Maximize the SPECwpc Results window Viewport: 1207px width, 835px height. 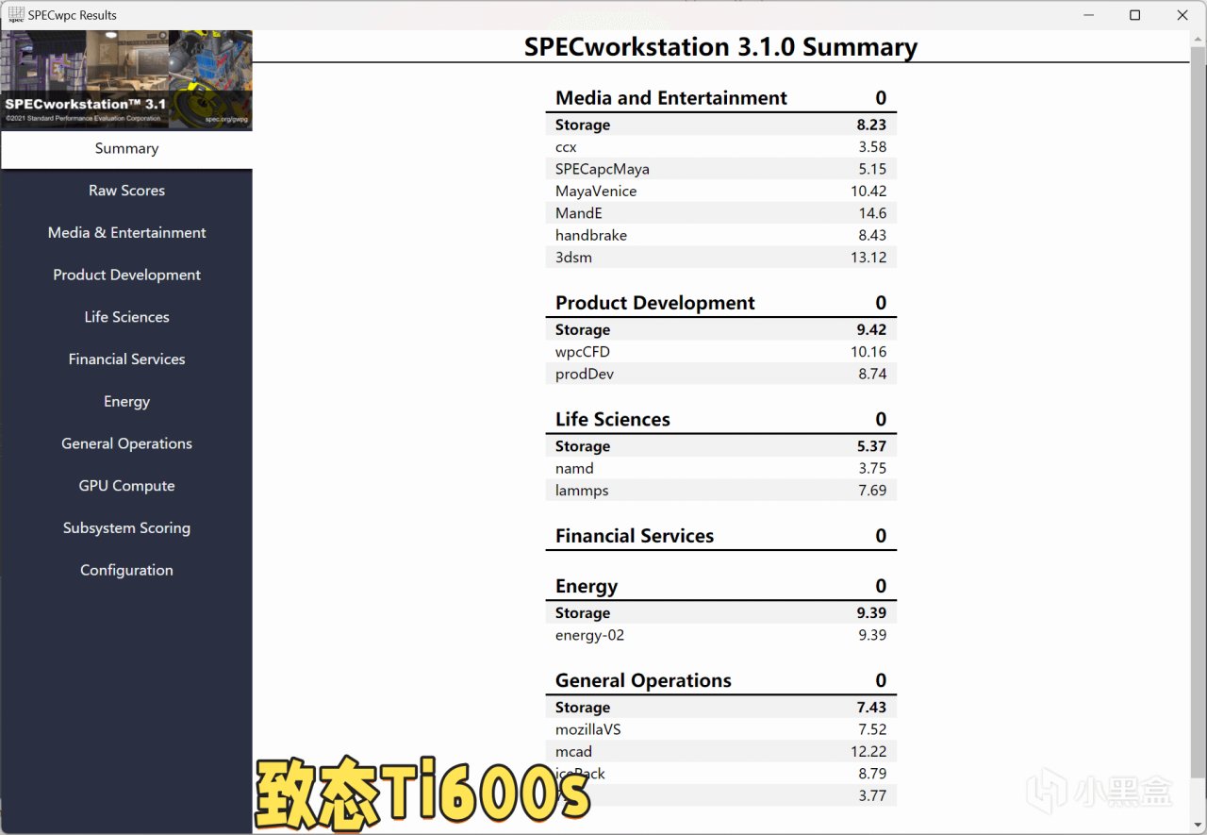(x=1135, y=15)
